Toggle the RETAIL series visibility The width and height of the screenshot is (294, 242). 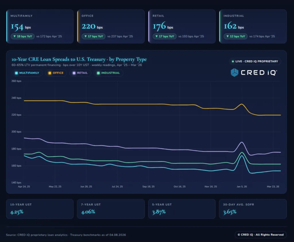81,73
